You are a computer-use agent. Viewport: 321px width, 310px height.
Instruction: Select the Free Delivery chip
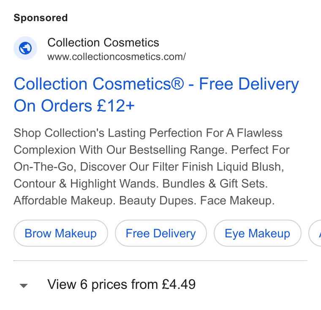point(160,233)
